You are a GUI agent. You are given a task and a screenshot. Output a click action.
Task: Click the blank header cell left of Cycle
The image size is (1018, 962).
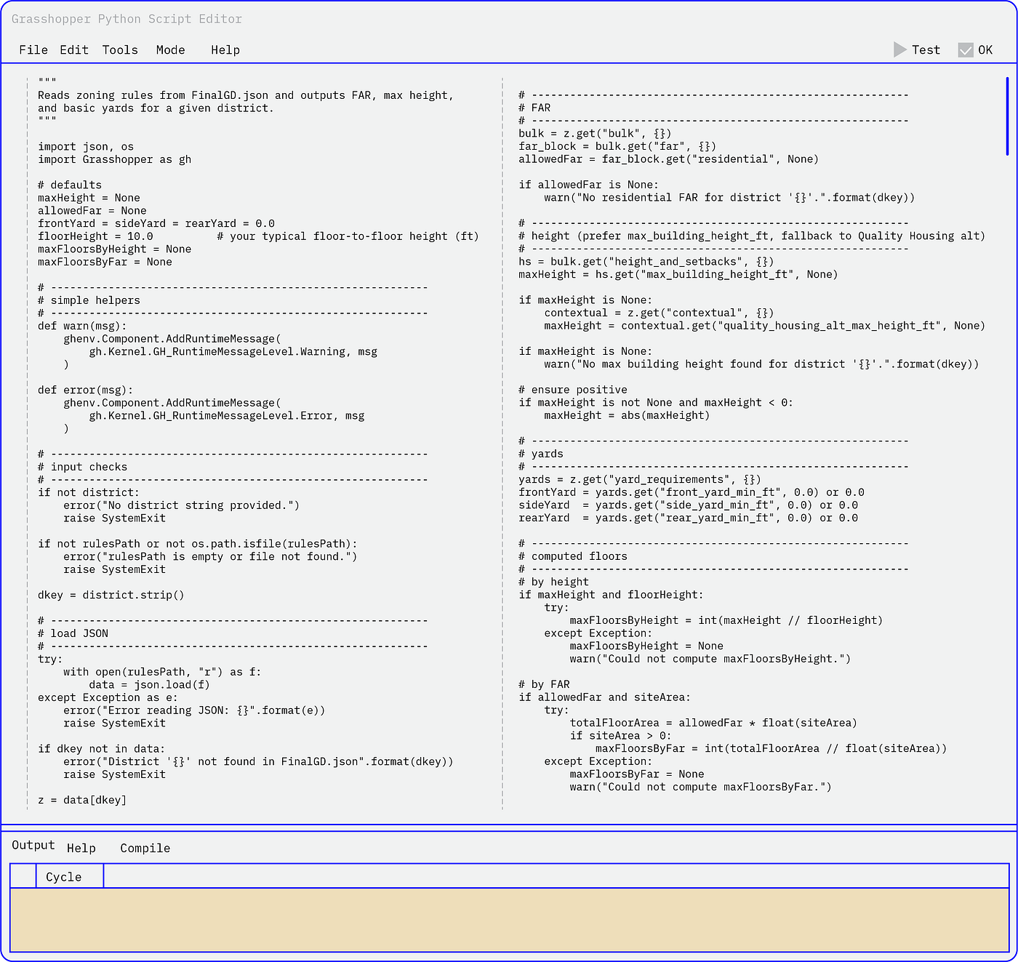[x=23, y=876]
